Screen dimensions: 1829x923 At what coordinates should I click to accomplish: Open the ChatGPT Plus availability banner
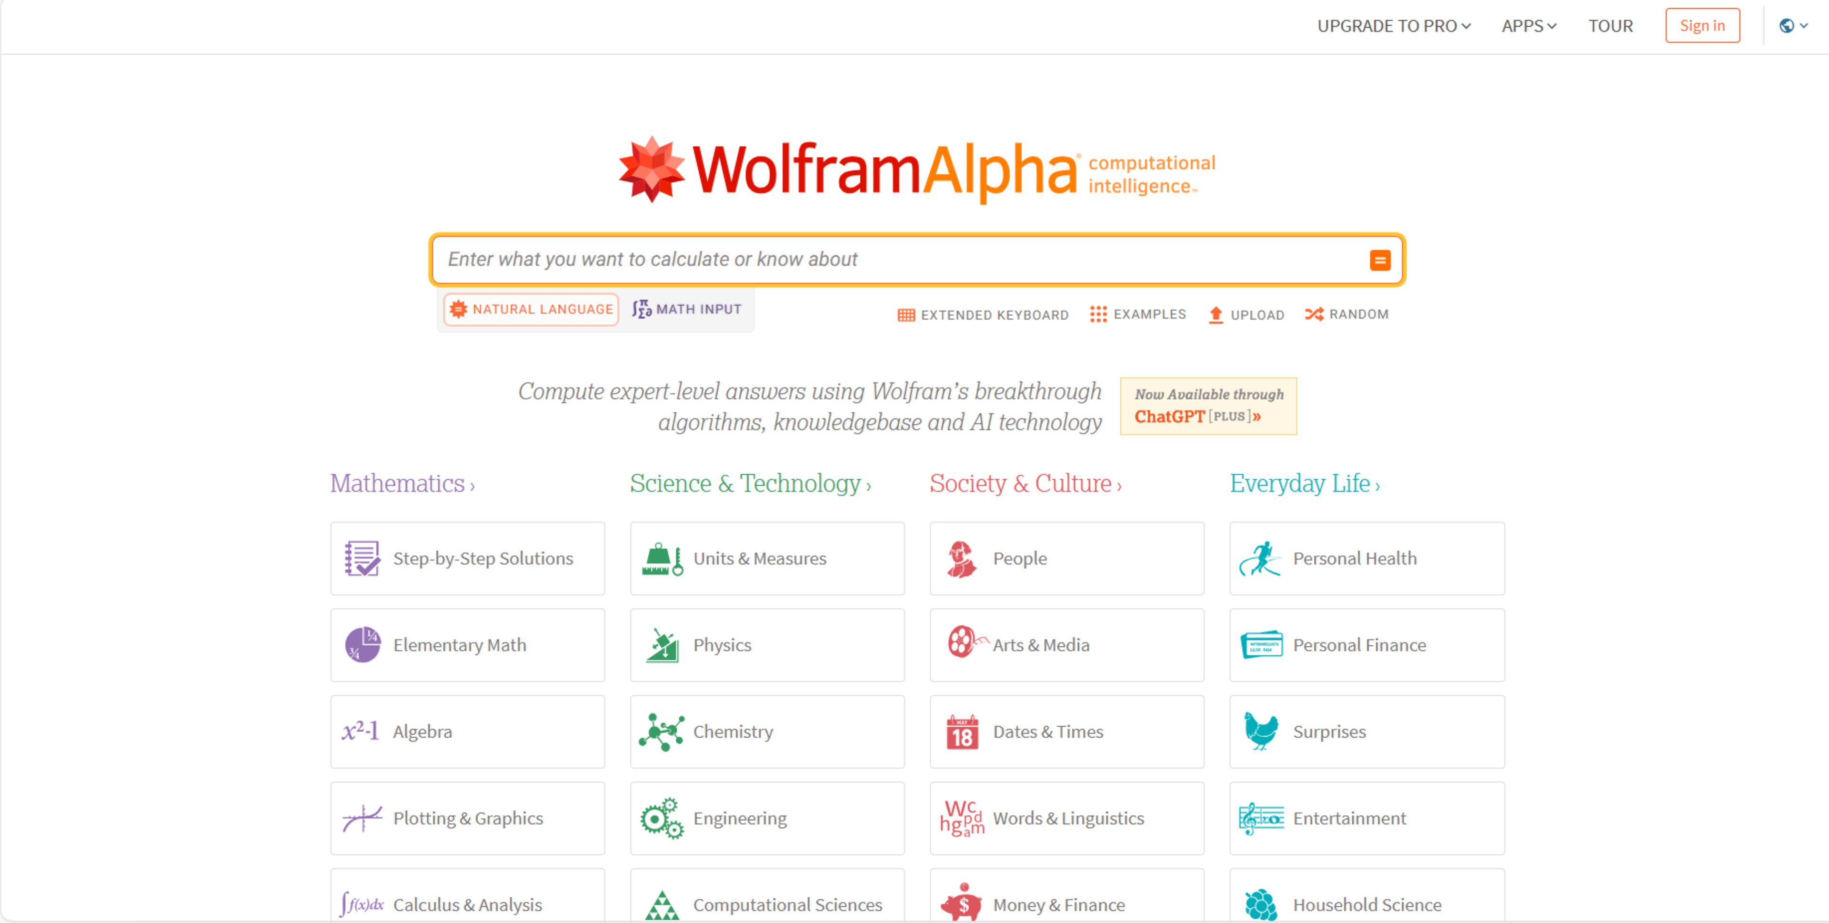click(x=1208, y=406)
